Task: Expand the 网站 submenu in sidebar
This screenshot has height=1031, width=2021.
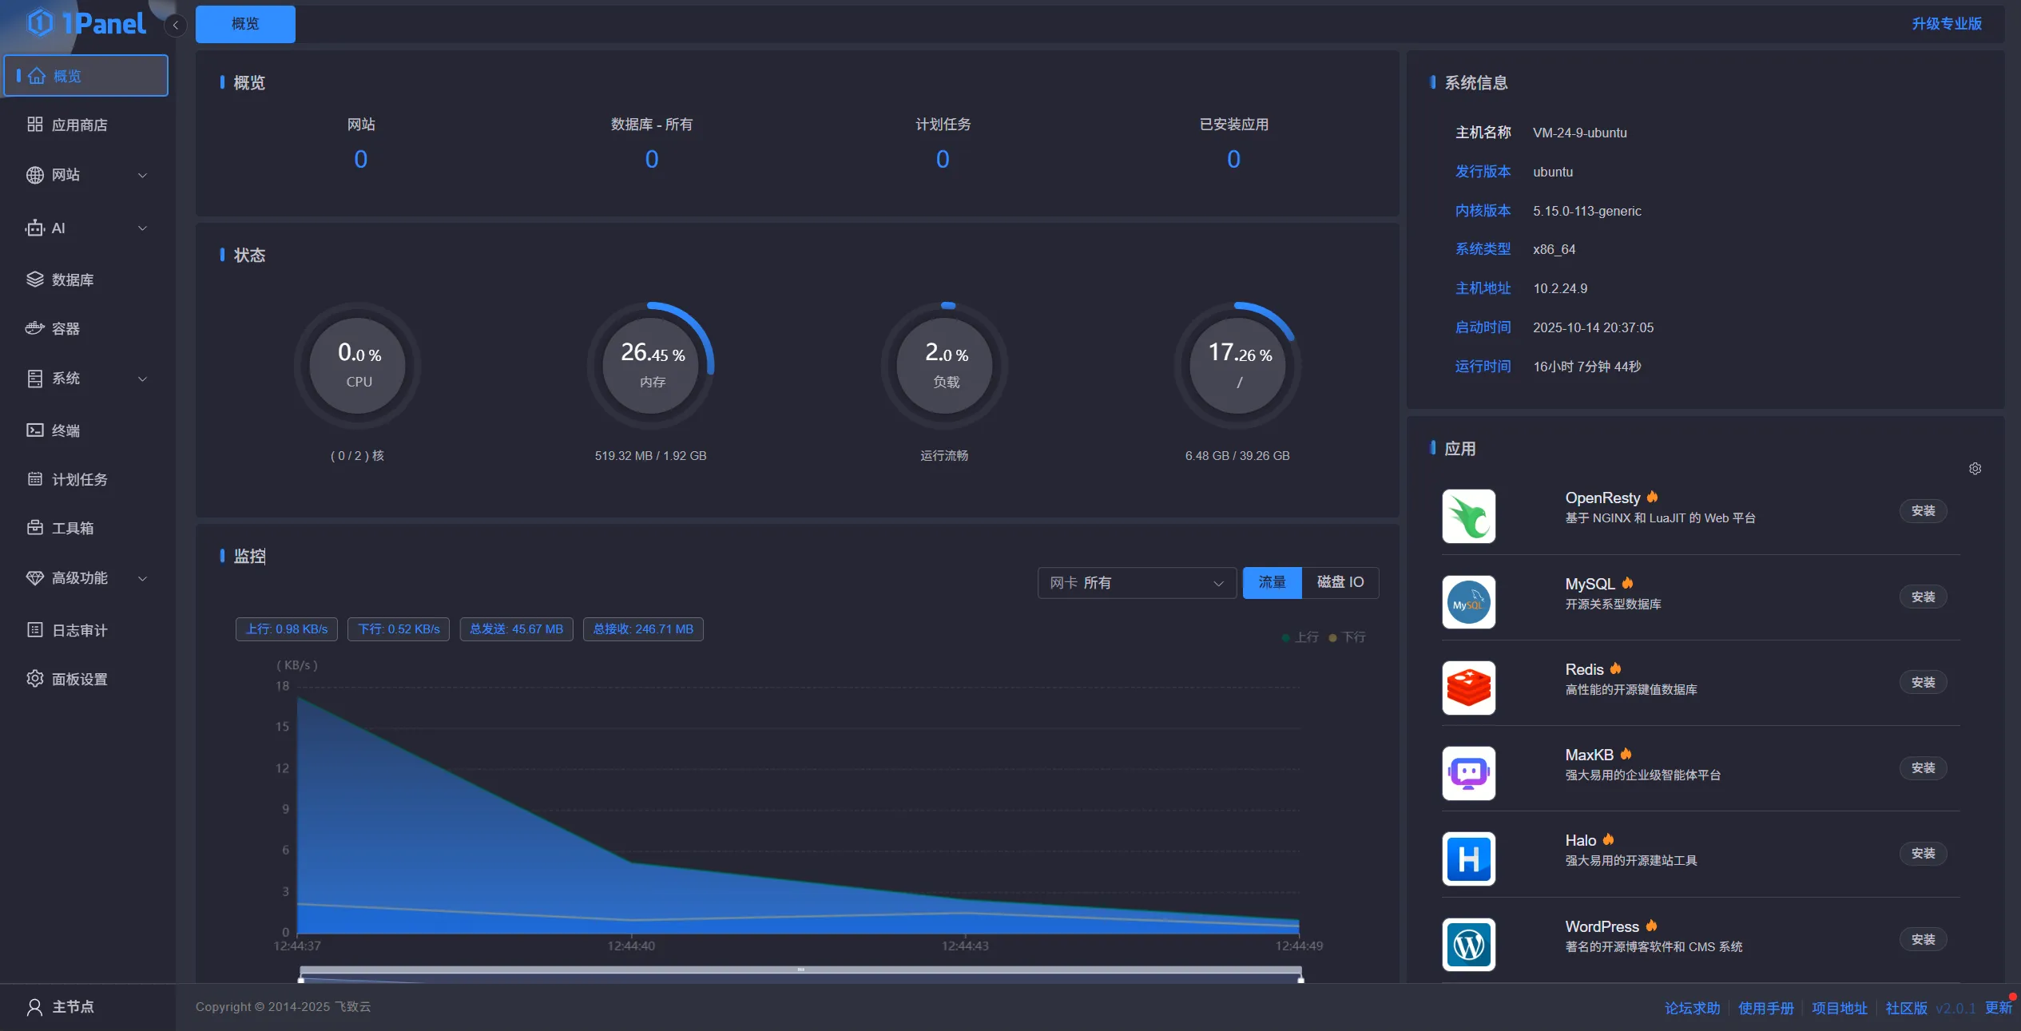Action: pos(142,175)
